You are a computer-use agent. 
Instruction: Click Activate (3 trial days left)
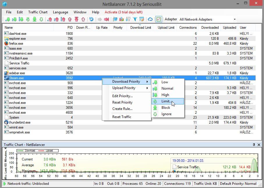(124, 12)
